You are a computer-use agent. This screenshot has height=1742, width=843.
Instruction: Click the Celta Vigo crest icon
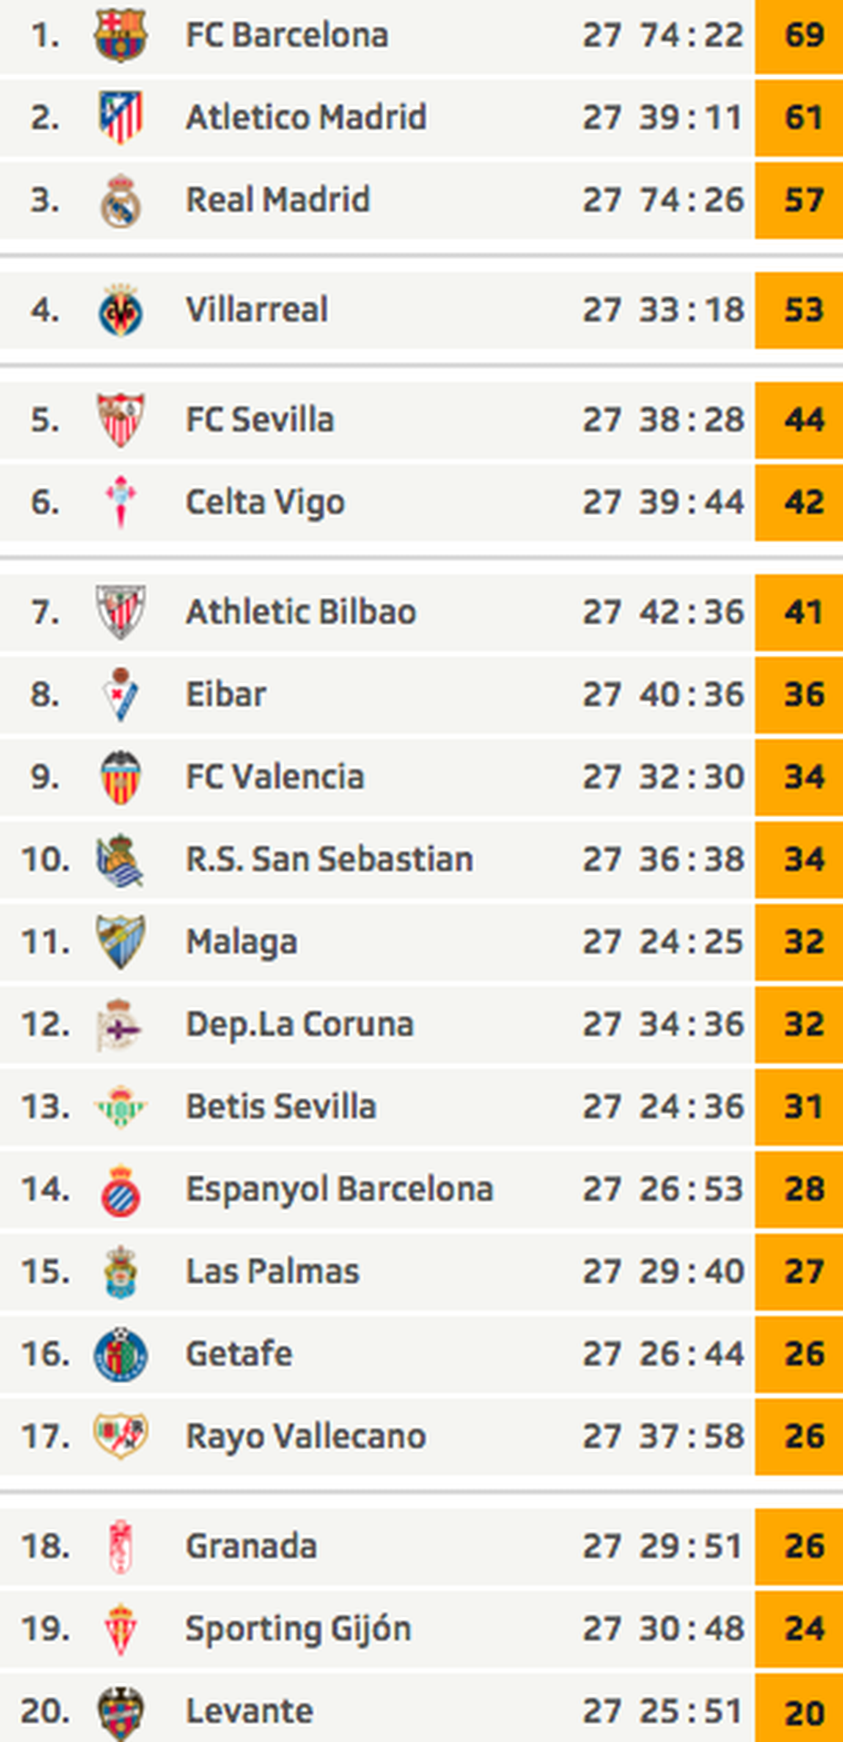(120, 502)
